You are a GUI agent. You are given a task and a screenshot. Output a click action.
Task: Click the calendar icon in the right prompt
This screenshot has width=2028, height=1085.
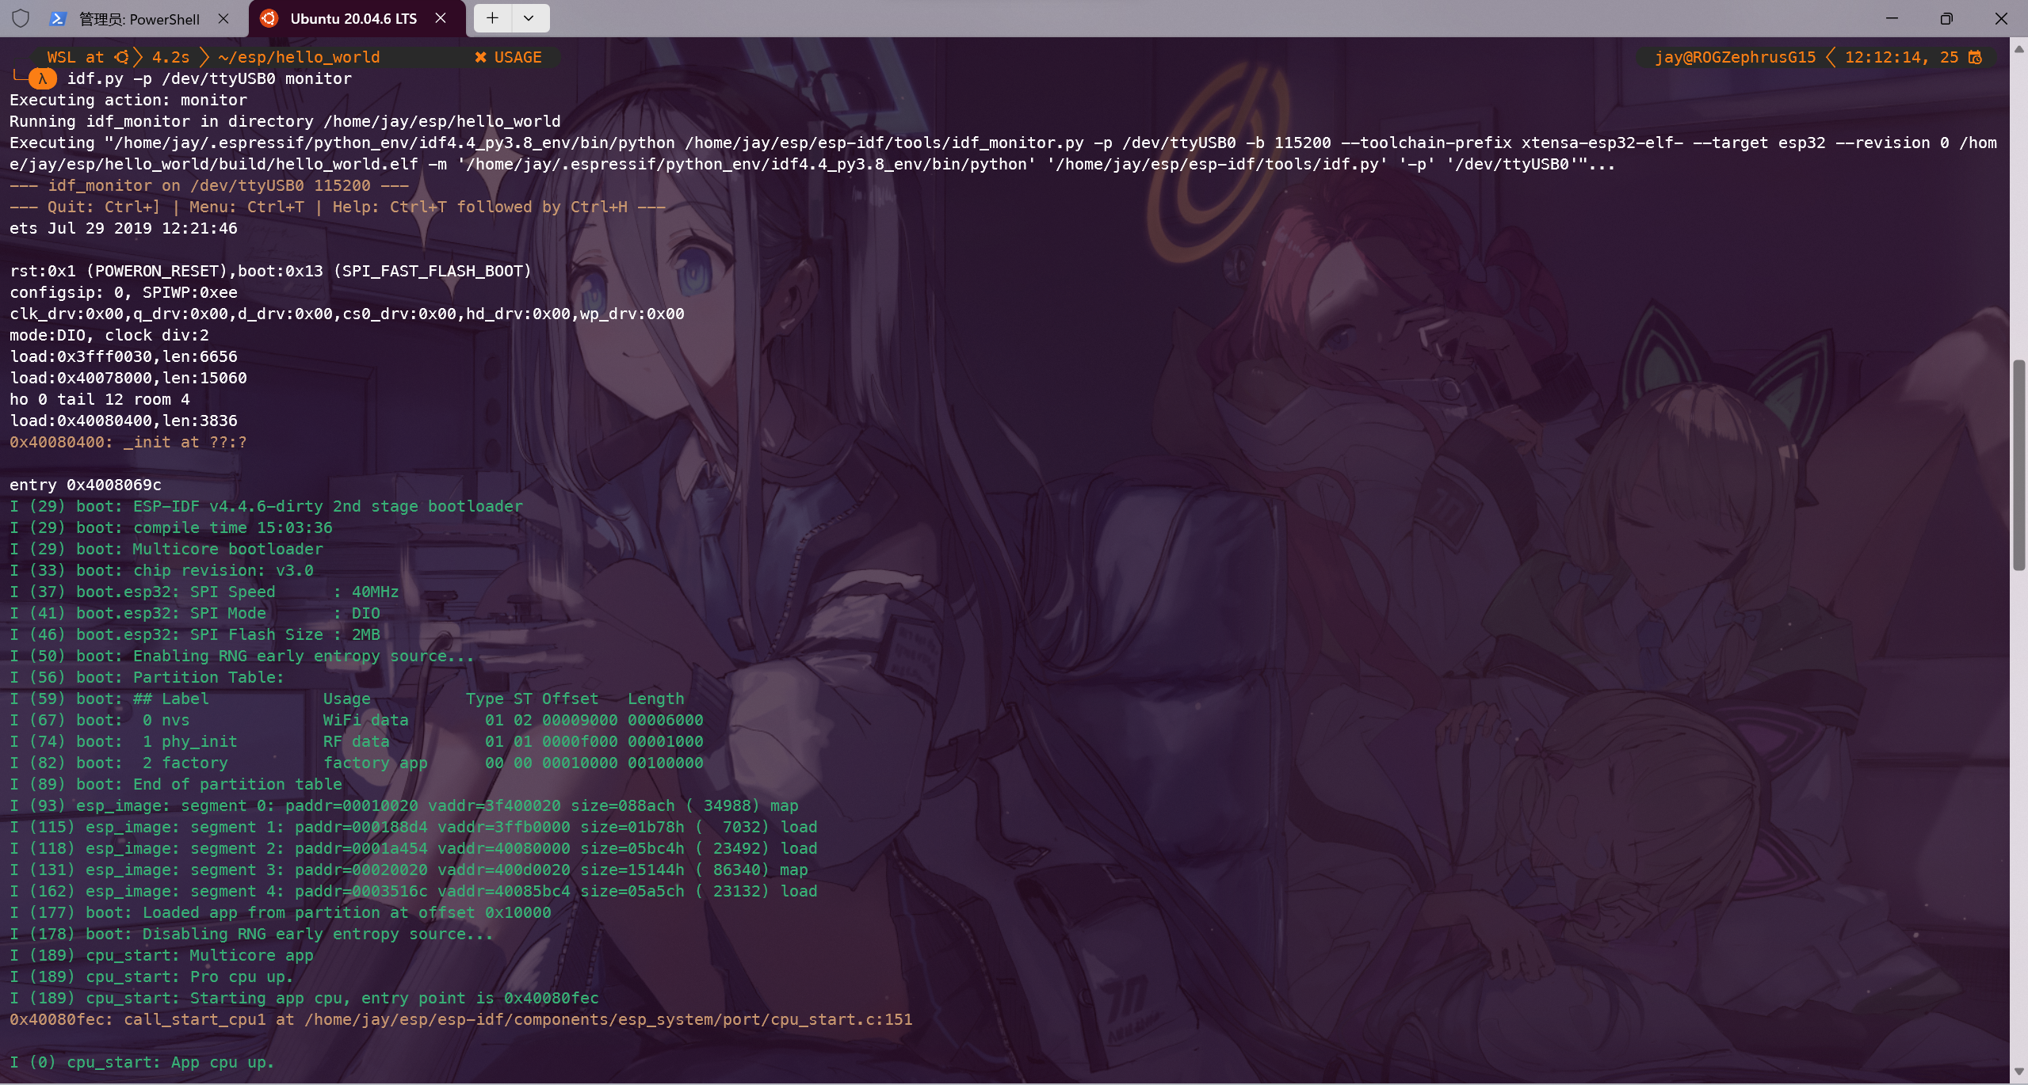click(1976, 57)
